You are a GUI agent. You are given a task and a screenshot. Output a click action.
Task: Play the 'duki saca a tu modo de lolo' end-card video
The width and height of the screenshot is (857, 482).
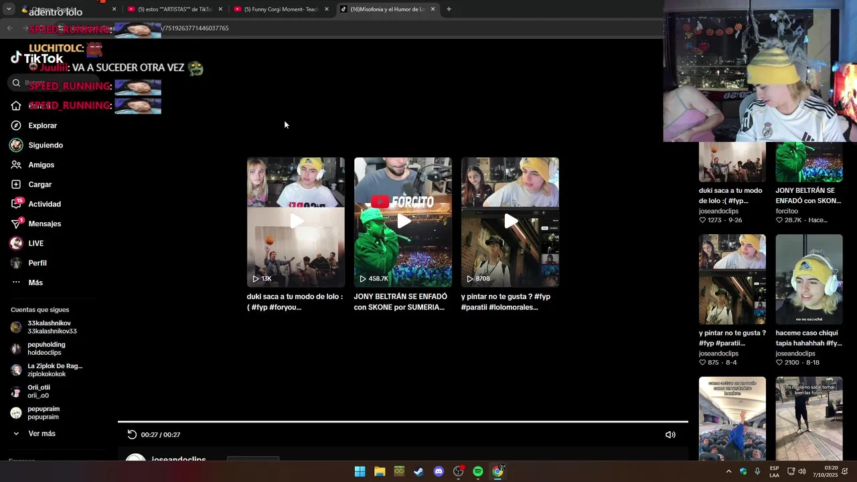pos(296,222)
